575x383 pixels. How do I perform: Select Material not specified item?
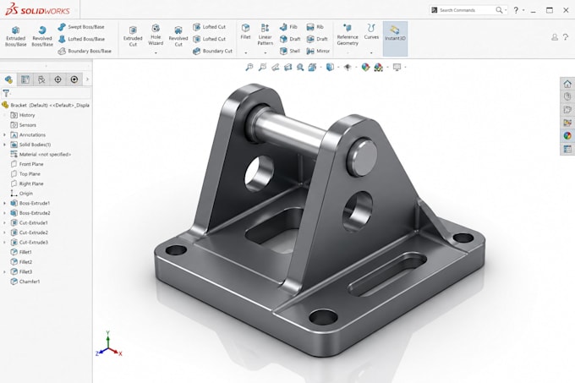tap(41, 155)
